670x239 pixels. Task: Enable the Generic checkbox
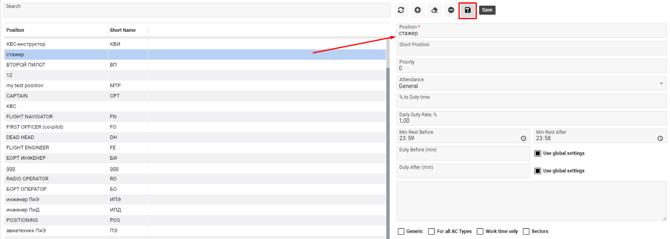(x=401, y=232)
